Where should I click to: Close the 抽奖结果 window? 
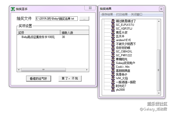tap(161, 9)
